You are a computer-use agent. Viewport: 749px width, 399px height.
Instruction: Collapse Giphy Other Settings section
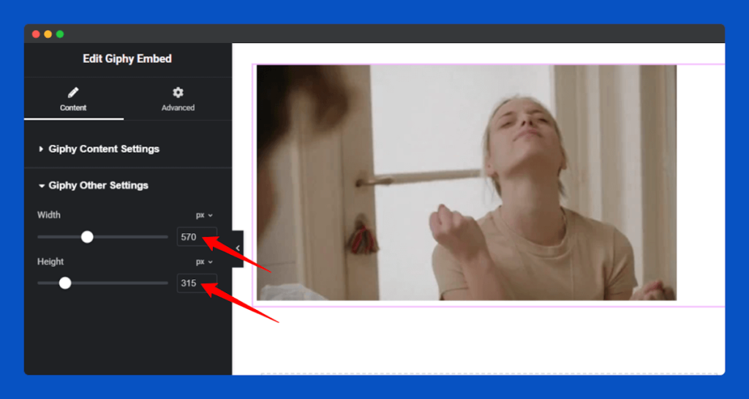(x=93, y=185)
